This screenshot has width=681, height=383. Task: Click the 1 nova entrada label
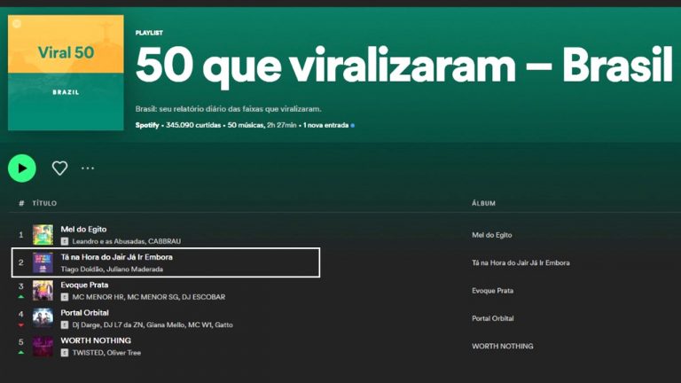click(x=325, y=125)
